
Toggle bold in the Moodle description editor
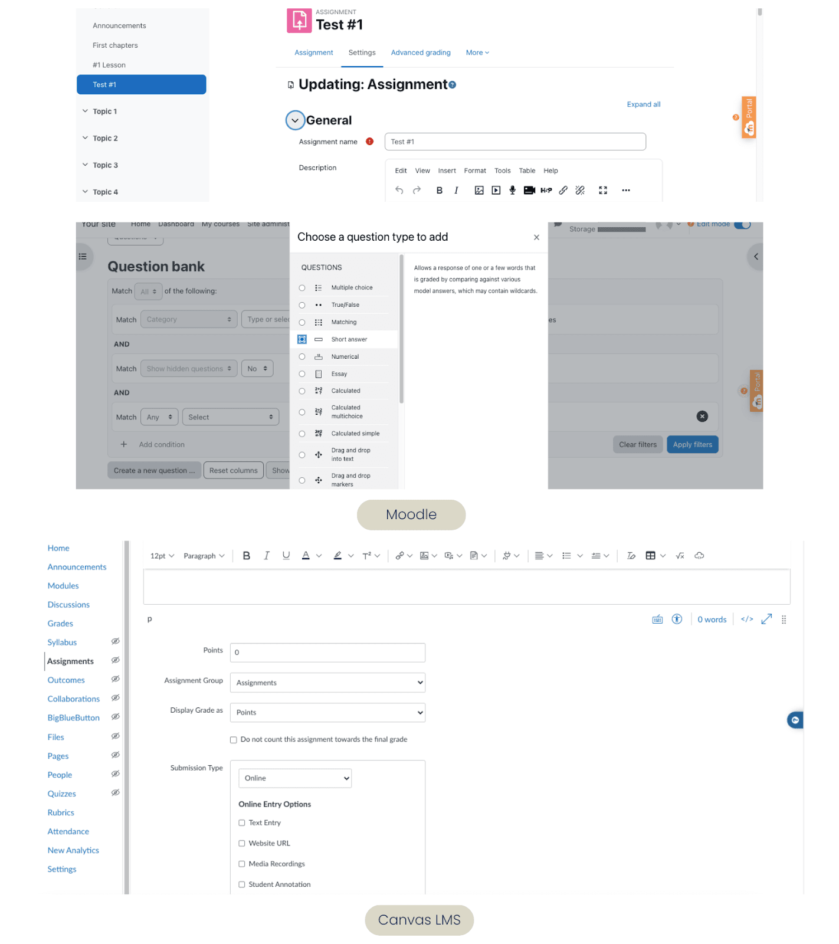pos(440,190)
